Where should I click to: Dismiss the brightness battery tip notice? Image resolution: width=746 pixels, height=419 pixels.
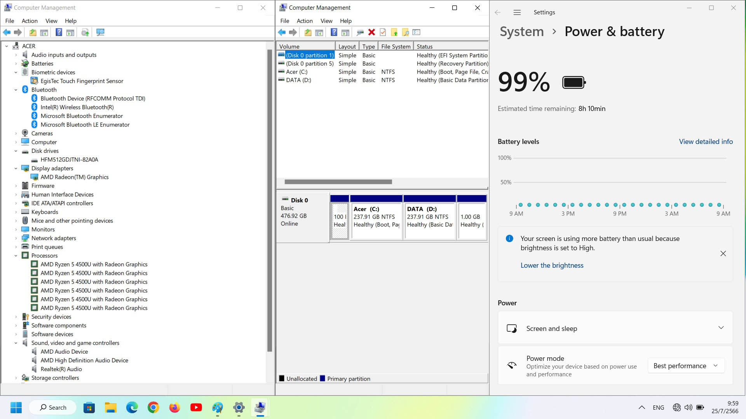click(x=723, y=254)
